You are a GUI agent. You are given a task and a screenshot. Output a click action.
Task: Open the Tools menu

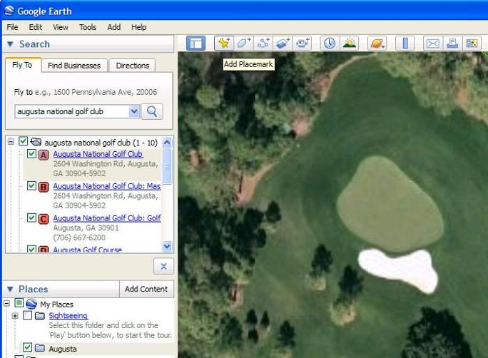click(88, 27)
